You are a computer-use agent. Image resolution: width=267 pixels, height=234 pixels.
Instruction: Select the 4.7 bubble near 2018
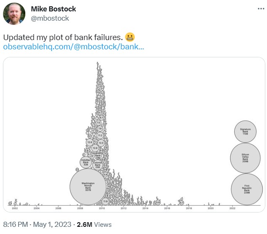pyautogui.click(x=181, y=202)
